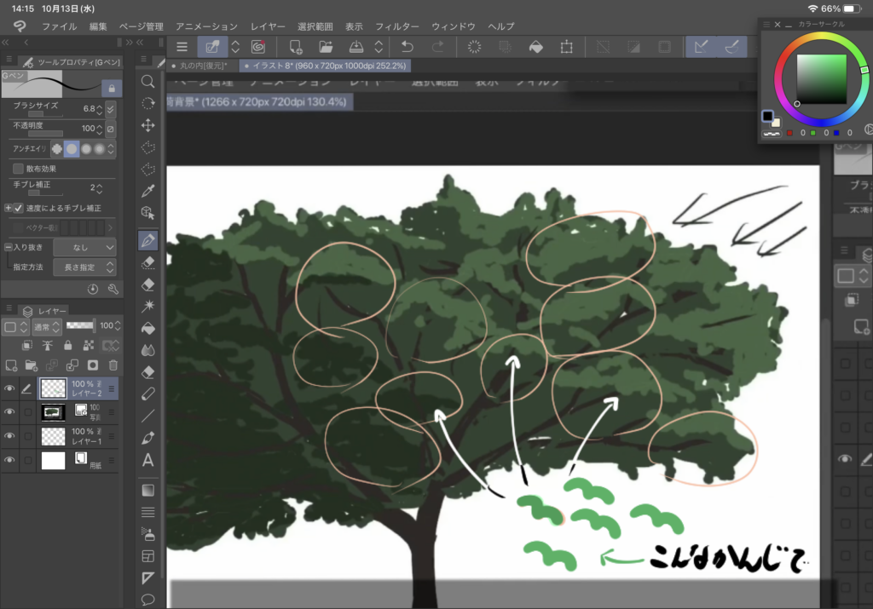Hide the 写真 image layer with its eye icon

click(x=9, y=411)
